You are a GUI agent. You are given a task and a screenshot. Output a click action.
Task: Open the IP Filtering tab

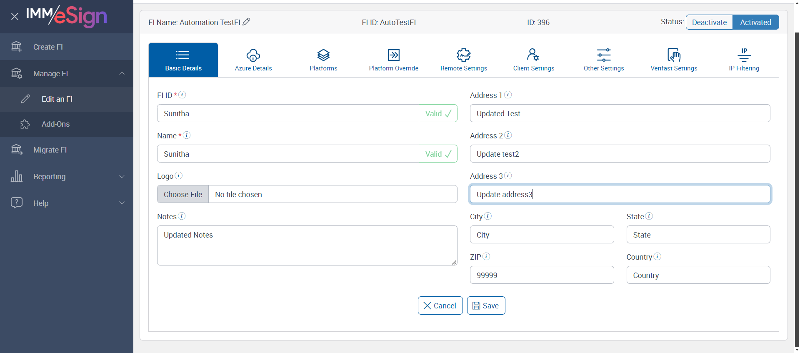744,60
